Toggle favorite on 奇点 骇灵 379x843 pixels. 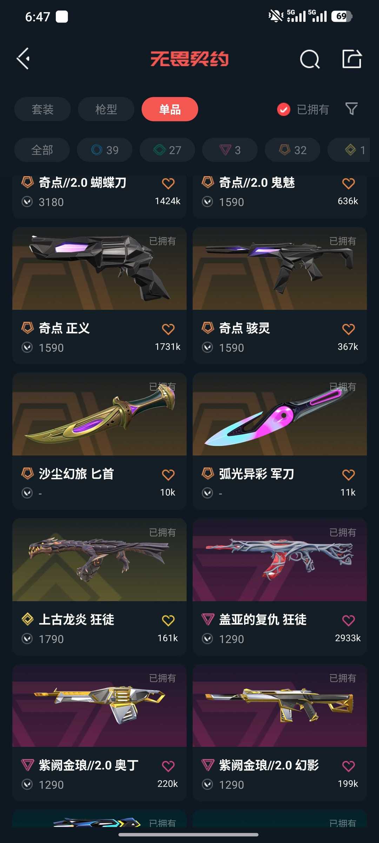(x=348, y=329)
